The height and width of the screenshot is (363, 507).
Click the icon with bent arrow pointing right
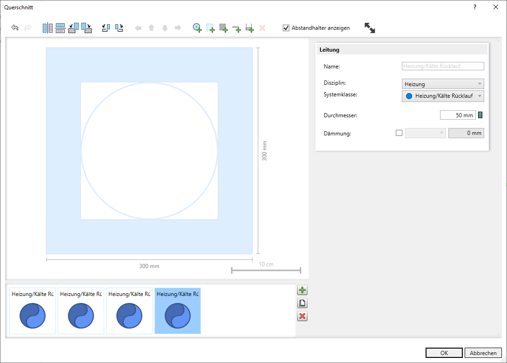[x=120, y=28]
